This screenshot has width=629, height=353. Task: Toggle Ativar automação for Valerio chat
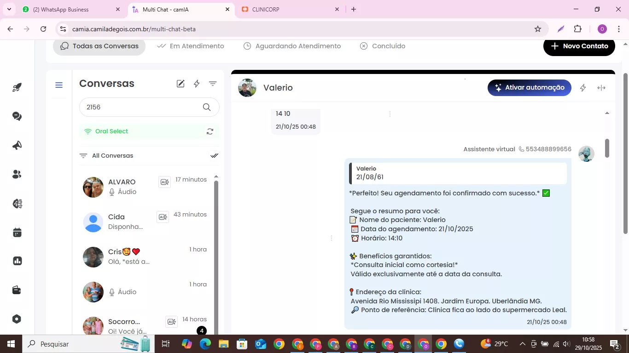[x=529, y=88]
